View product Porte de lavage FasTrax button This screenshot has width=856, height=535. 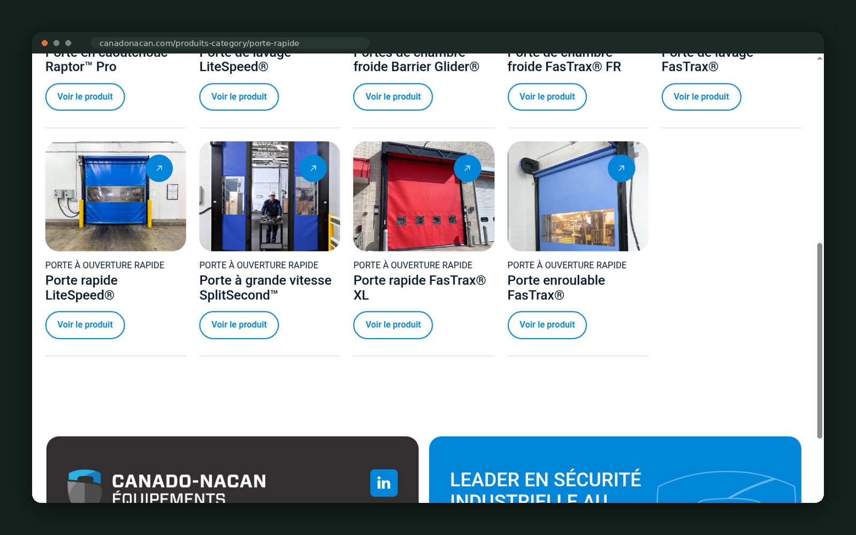pyautogui.click(x=701, y=97)
